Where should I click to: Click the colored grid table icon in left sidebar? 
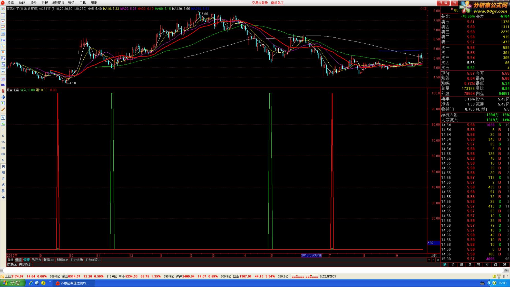point(3,15)
